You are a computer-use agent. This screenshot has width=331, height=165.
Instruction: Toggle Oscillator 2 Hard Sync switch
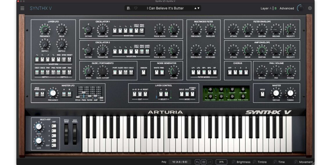pyautogui.click(x=147, y=52)
